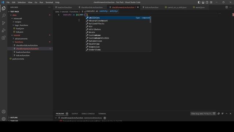Open the Source Control view icon
The height and width of the screenshot is (132, 234).
4,23
